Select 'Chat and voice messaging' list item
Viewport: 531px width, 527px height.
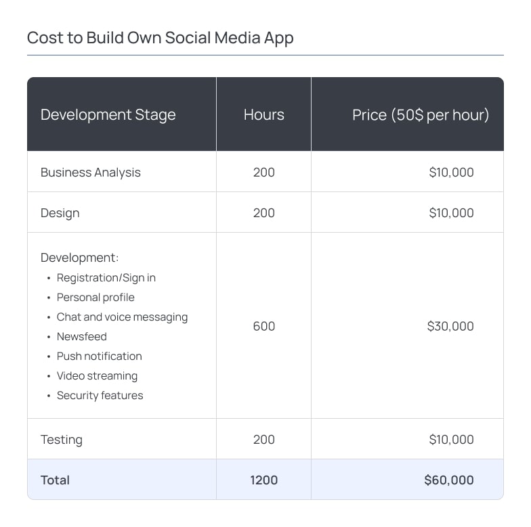(122, 317)
